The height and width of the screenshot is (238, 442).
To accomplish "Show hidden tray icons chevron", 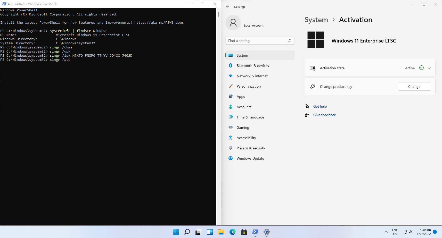I will click(386, 232).
